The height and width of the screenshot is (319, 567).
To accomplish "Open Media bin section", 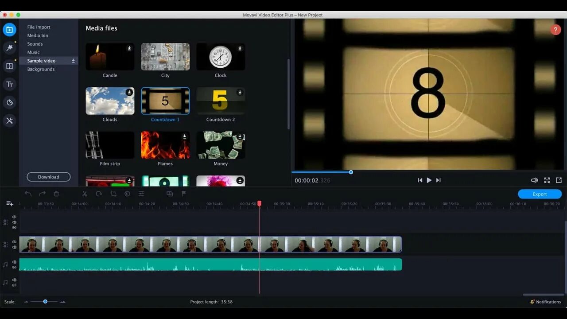I will (38, 35).
